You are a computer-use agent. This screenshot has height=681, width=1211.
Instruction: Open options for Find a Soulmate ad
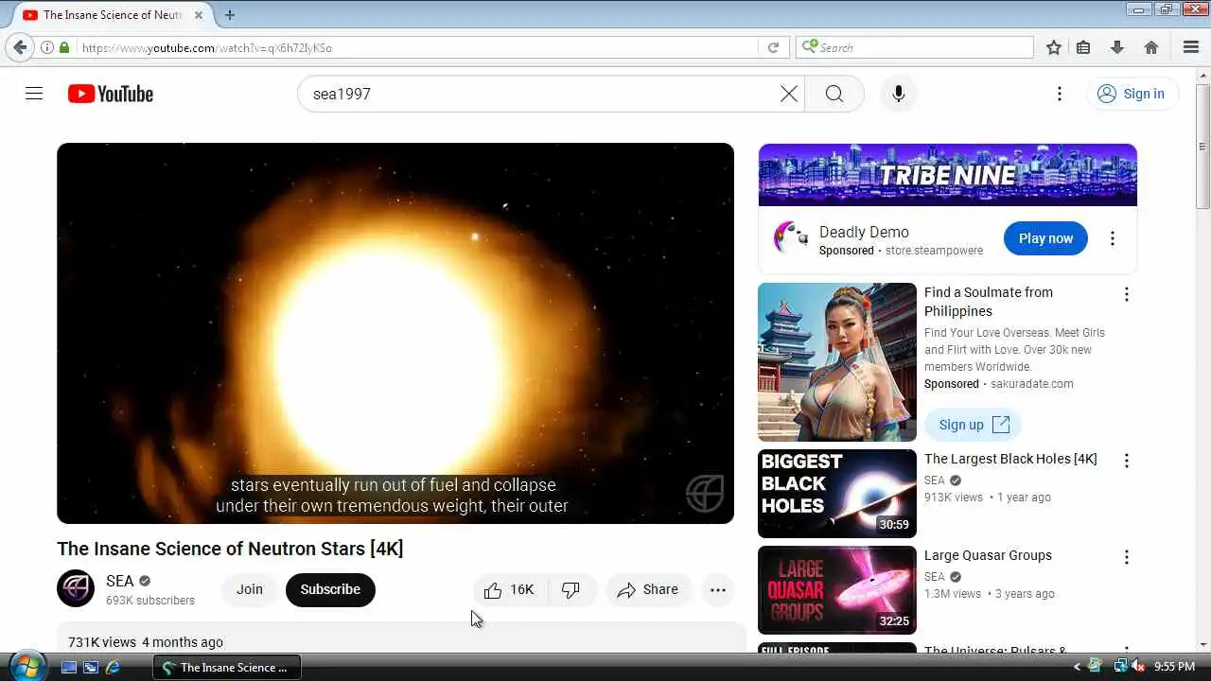tap(1126, 294)
